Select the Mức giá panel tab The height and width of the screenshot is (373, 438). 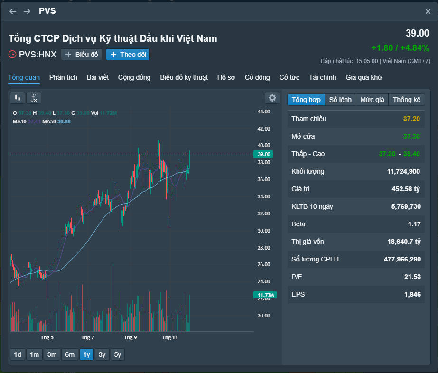coord(372,100)
